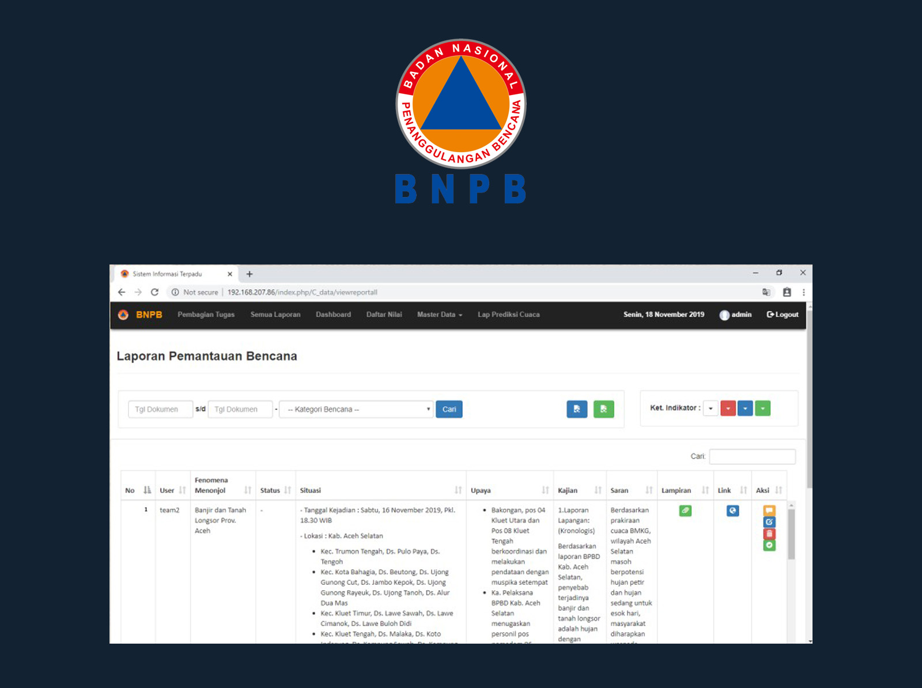This screenshot has width=922, height=688.
Task: Click the blue document export icon
Action: tap(577, 409)
